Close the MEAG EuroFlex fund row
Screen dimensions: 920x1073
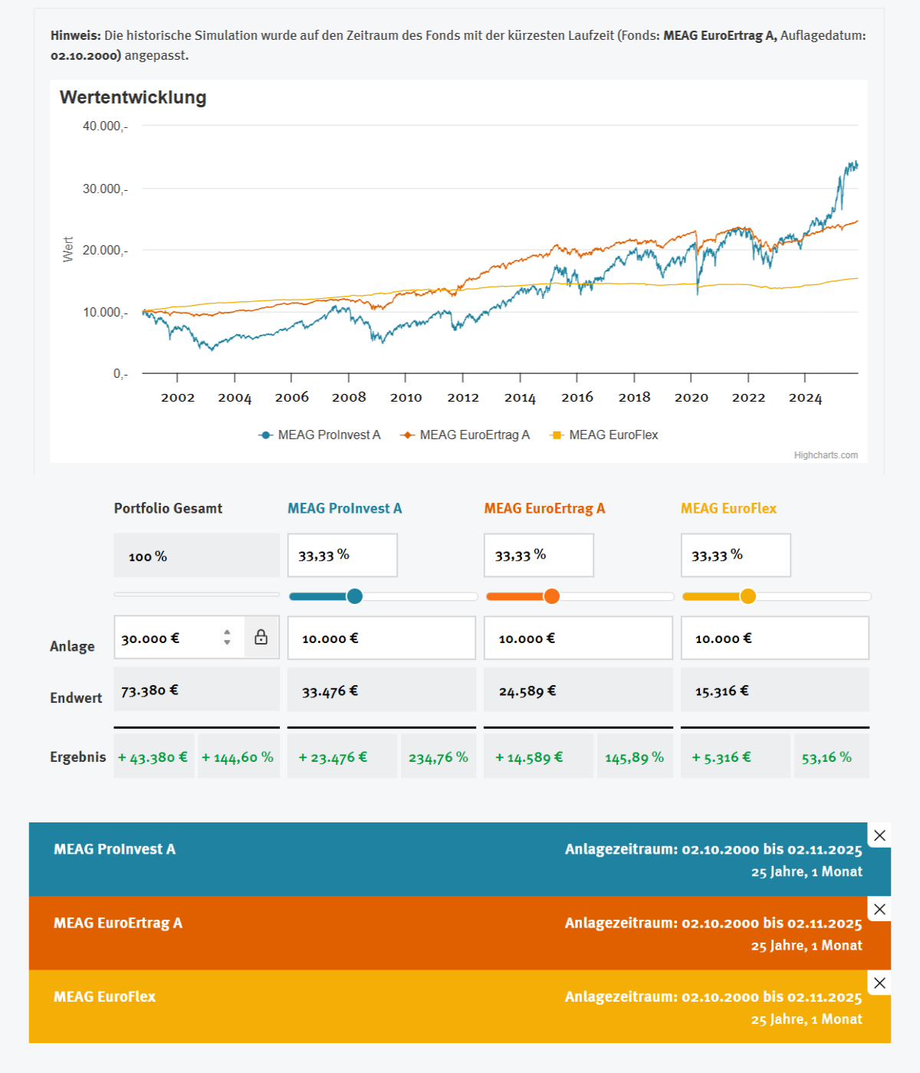tap(879, 983)
